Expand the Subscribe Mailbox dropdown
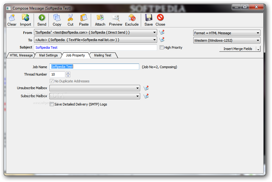The image size is (272, 182). (x=137, y=96)
